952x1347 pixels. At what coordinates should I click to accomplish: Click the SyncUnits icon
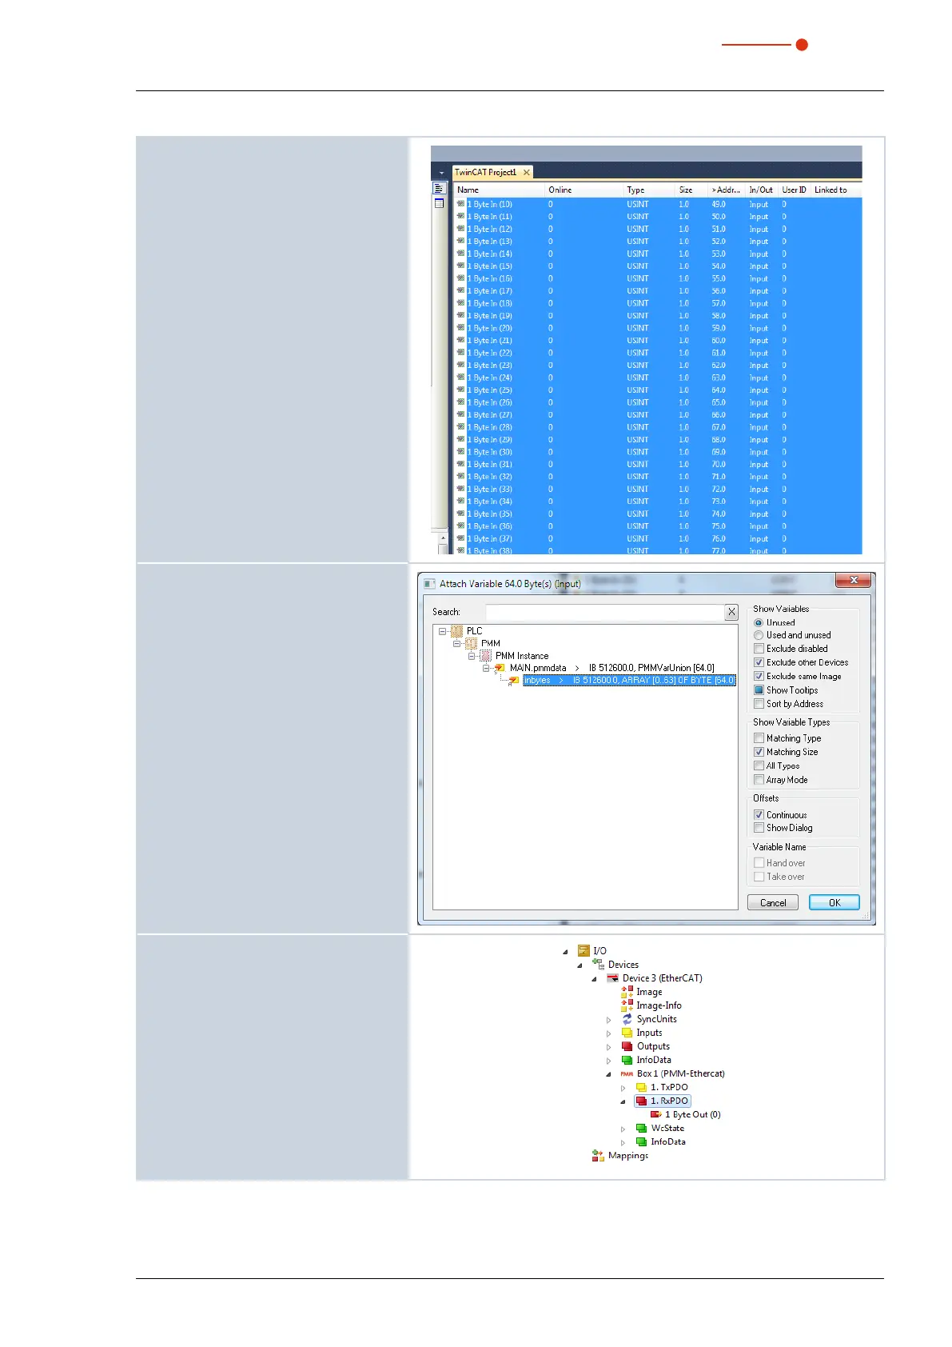(627, 1019)
